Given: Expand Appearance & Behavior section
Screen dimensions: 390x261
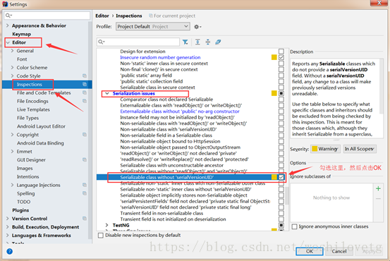Looking at the screenshot, I should [x=8, y=25].
